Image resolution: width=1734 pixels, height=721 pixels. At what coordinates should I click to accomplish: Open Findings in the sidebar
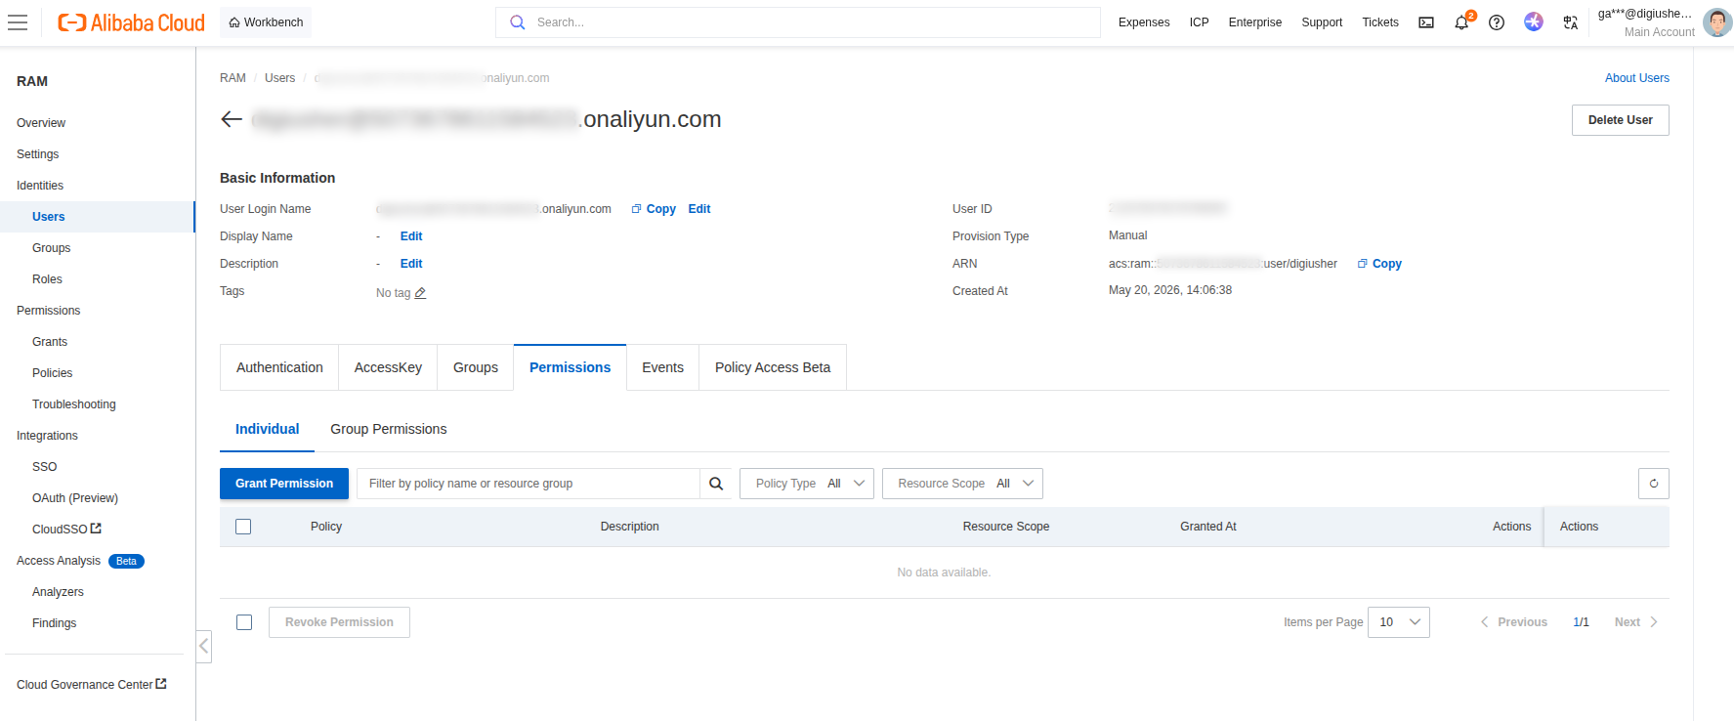(x=55, y=623)
